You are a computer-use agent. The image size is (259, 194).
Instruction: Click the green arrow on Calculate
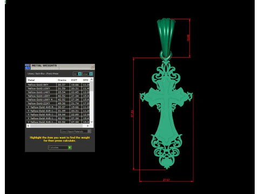pyautogui.click(x=70, y=148)
